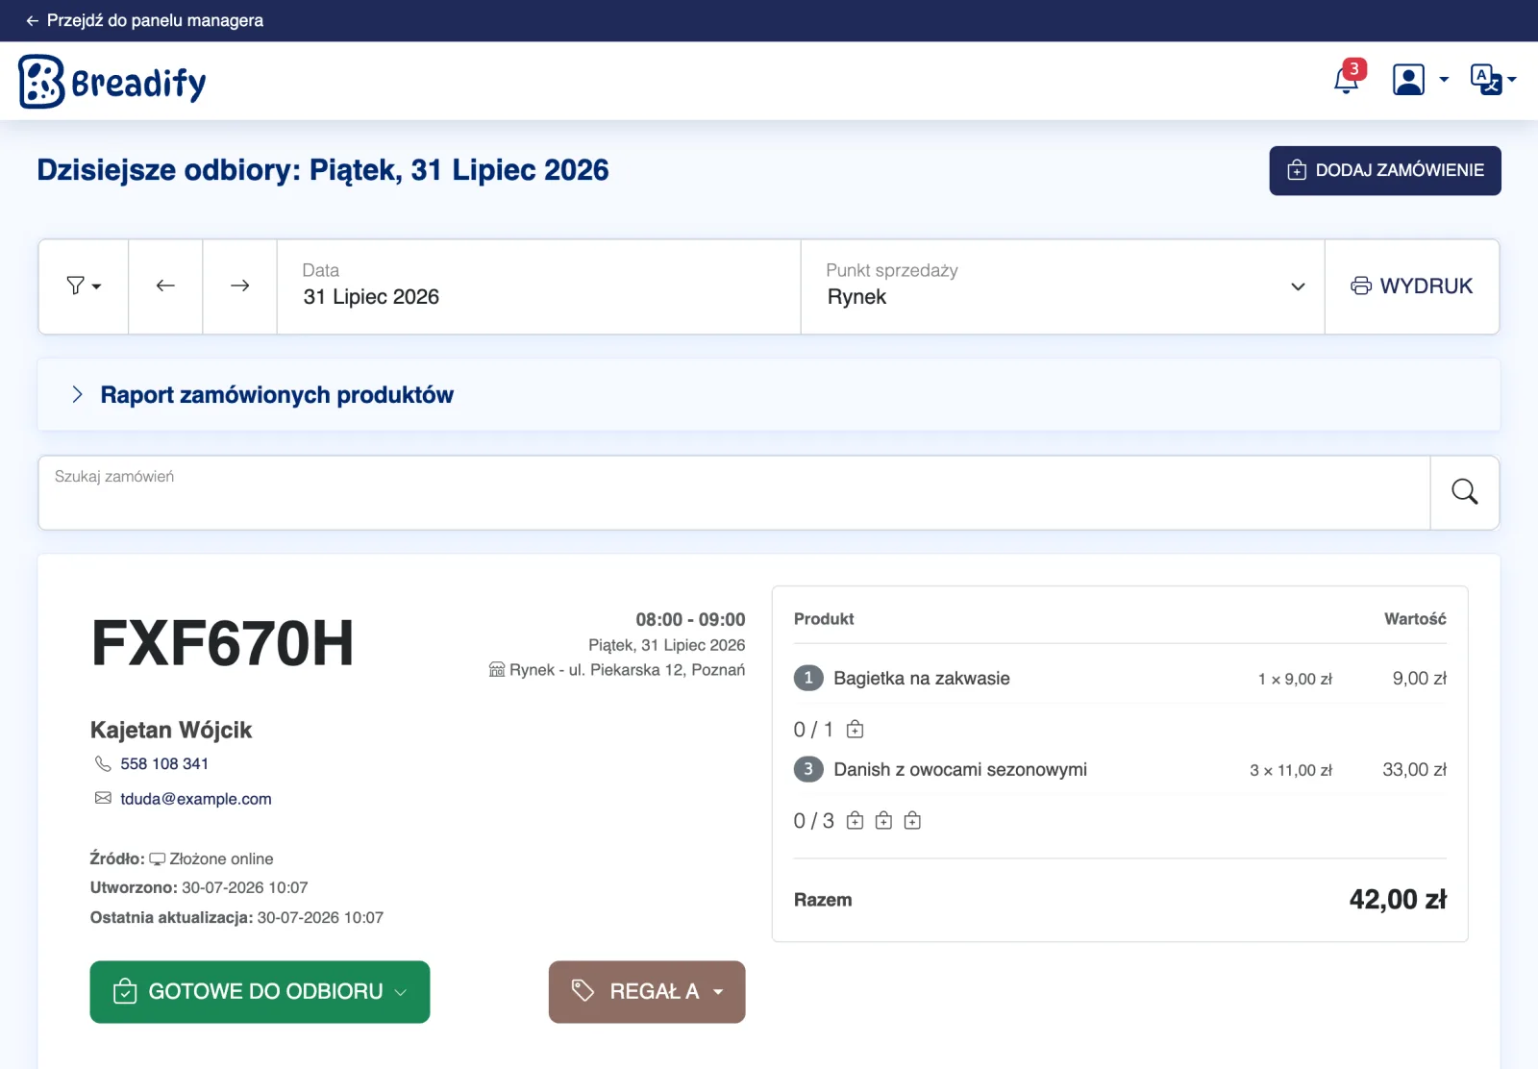
Task: Click the page heading Dzisiejsze odbiory
Action: pyautogui.click(x=323, y=170)
